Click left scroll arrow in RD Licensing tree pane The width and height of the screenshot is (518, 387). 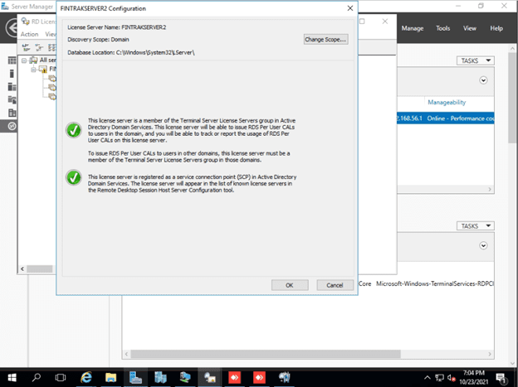[22, 268]
